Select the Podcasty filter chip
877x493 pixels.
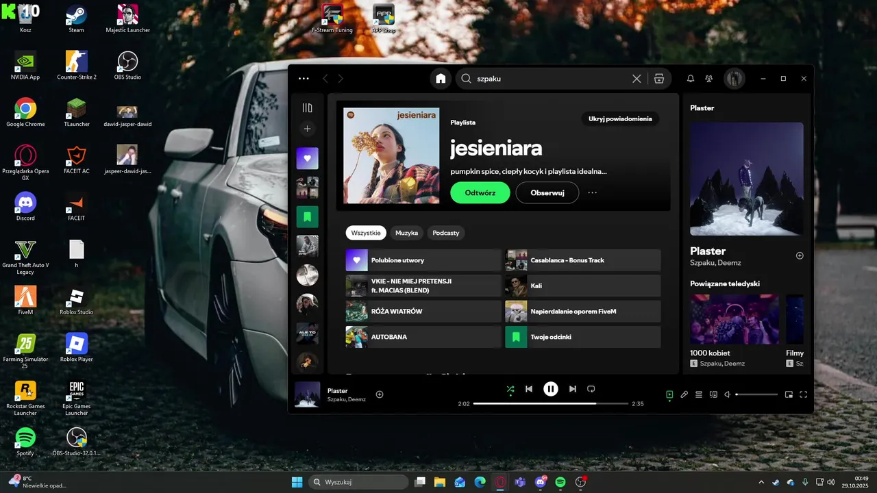[446, 233]
